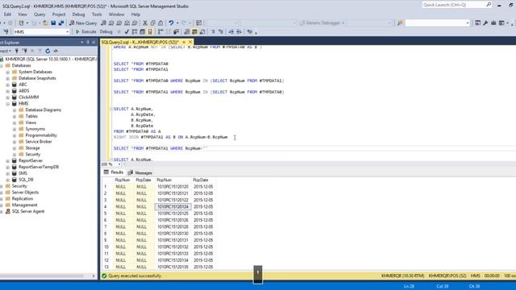This screenshot has width=516, height=290.
Task: Click the Save All icon
Action: pyautogui.click(x=61, y=23)
